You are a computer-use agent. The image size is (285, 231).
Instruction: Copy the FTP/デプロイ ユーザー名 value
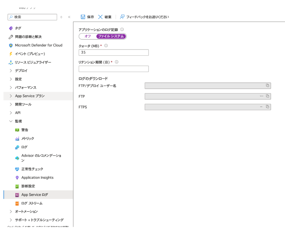click(x=267, y=86)
